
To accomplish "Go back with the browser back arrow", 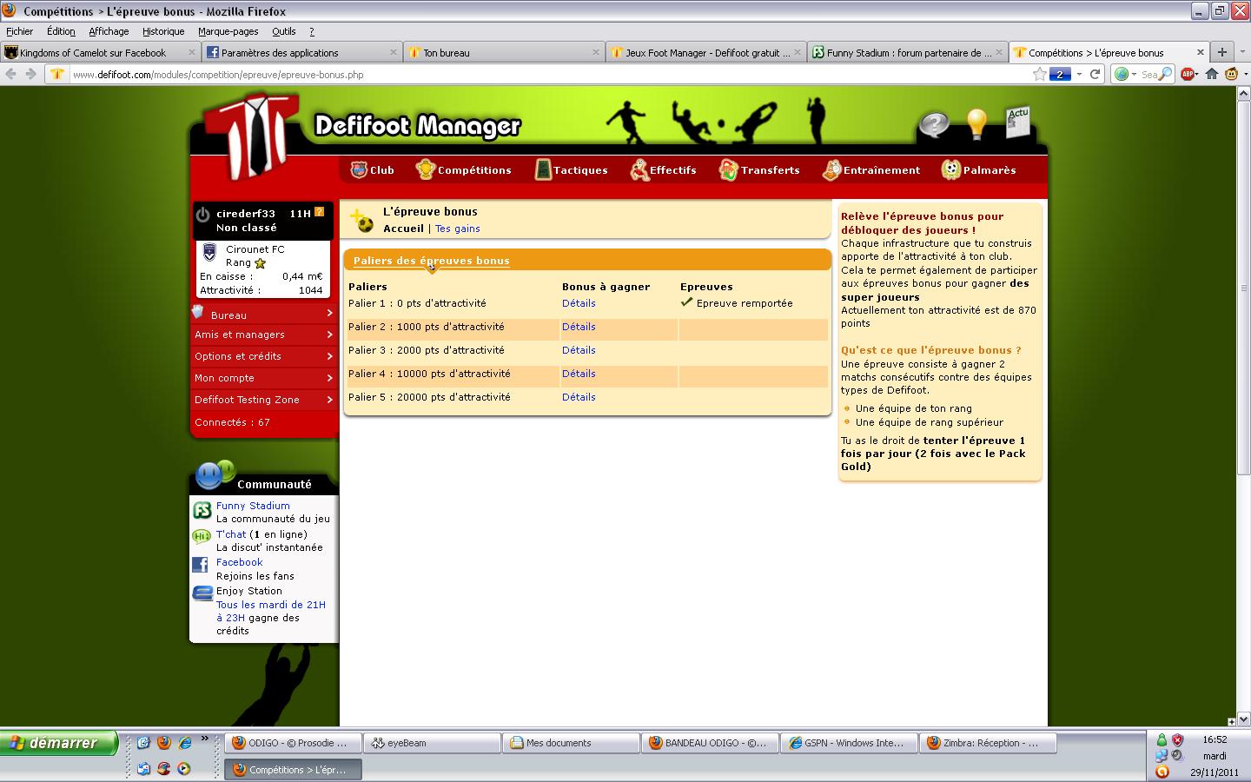I will 11,74.
